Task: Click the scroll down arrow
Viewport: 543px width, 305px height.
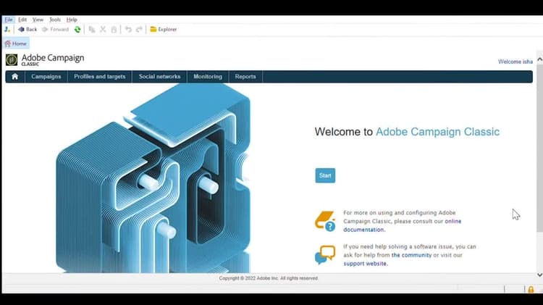Action: [539, 275]
